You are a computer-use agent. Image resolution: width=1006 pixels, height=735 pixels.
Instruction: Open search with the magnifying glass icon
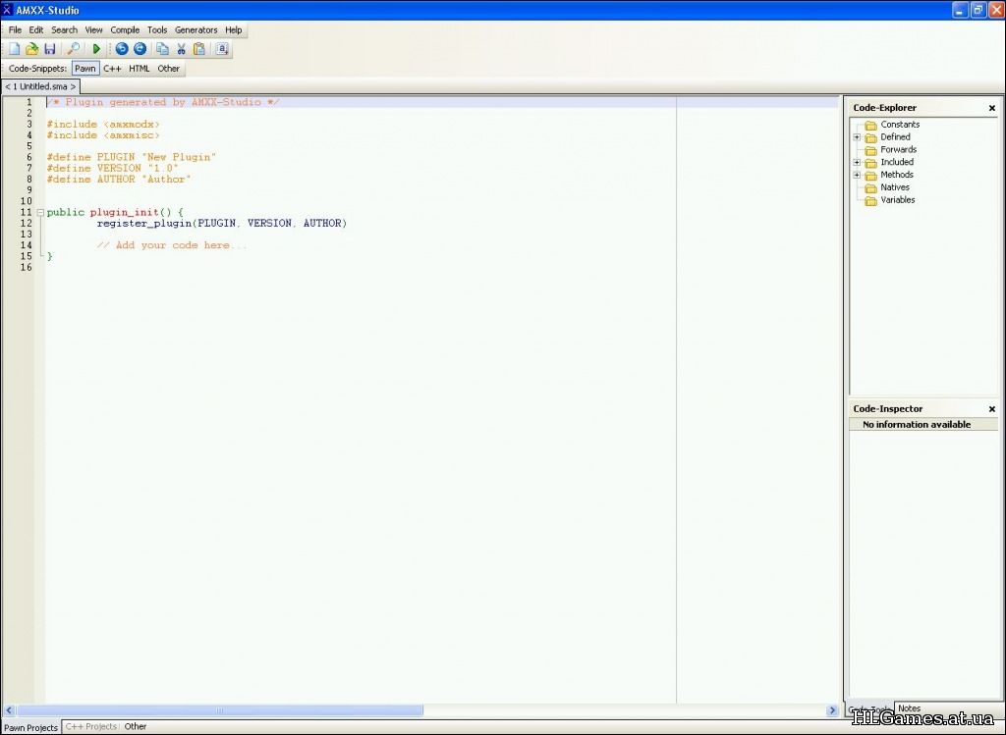point(73,49)
